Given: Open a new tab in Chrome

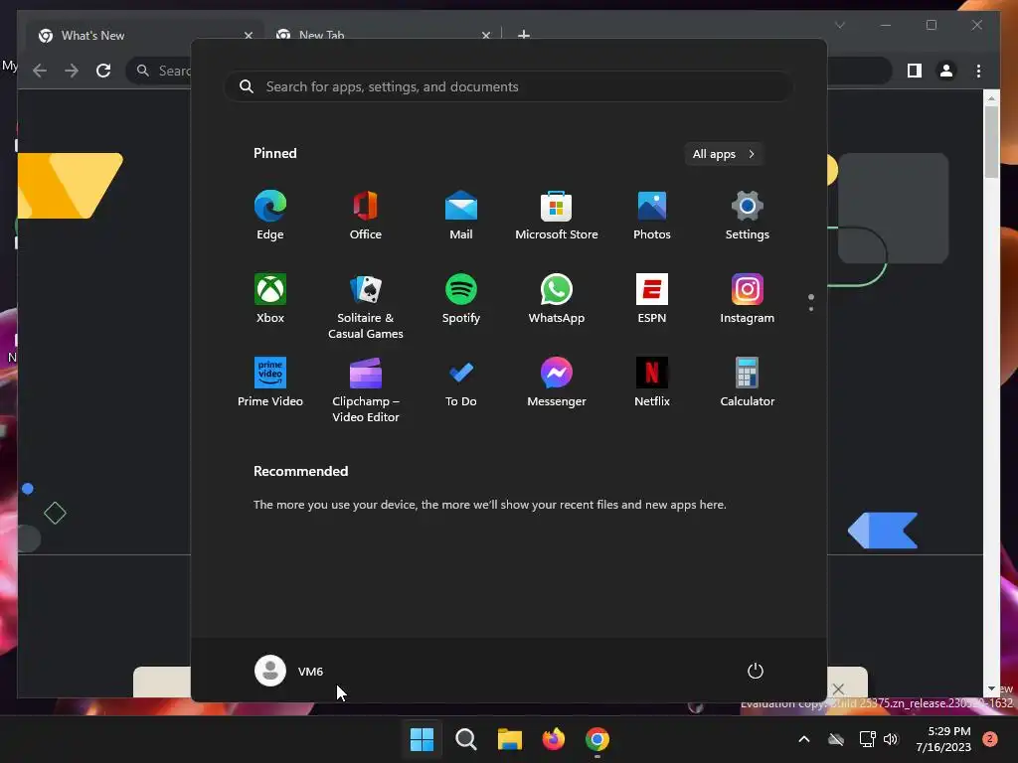Looking at the screenshot, I should pyautogui.click(x=523, y=35).
